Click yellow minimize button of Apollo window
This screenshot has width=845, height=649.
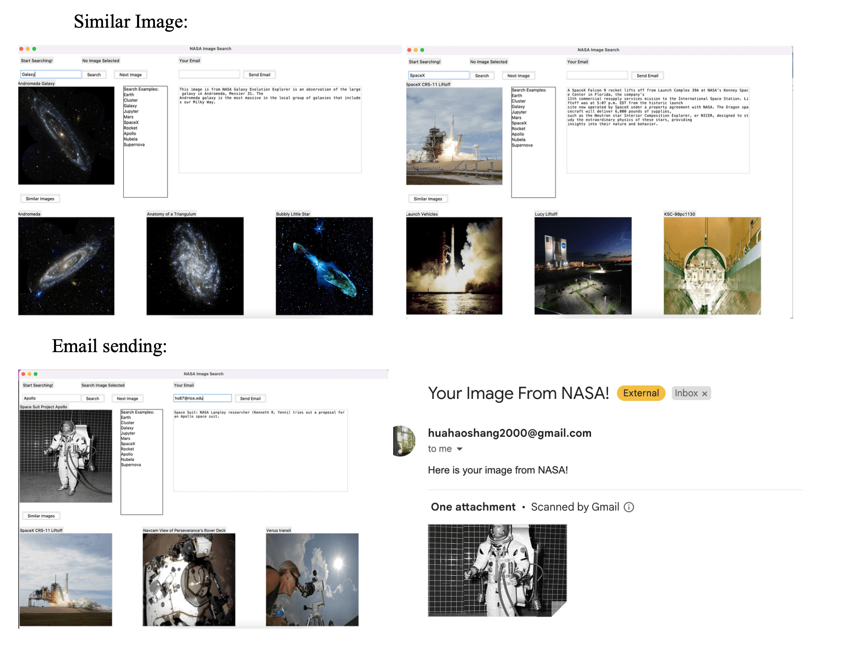(29, 374)
